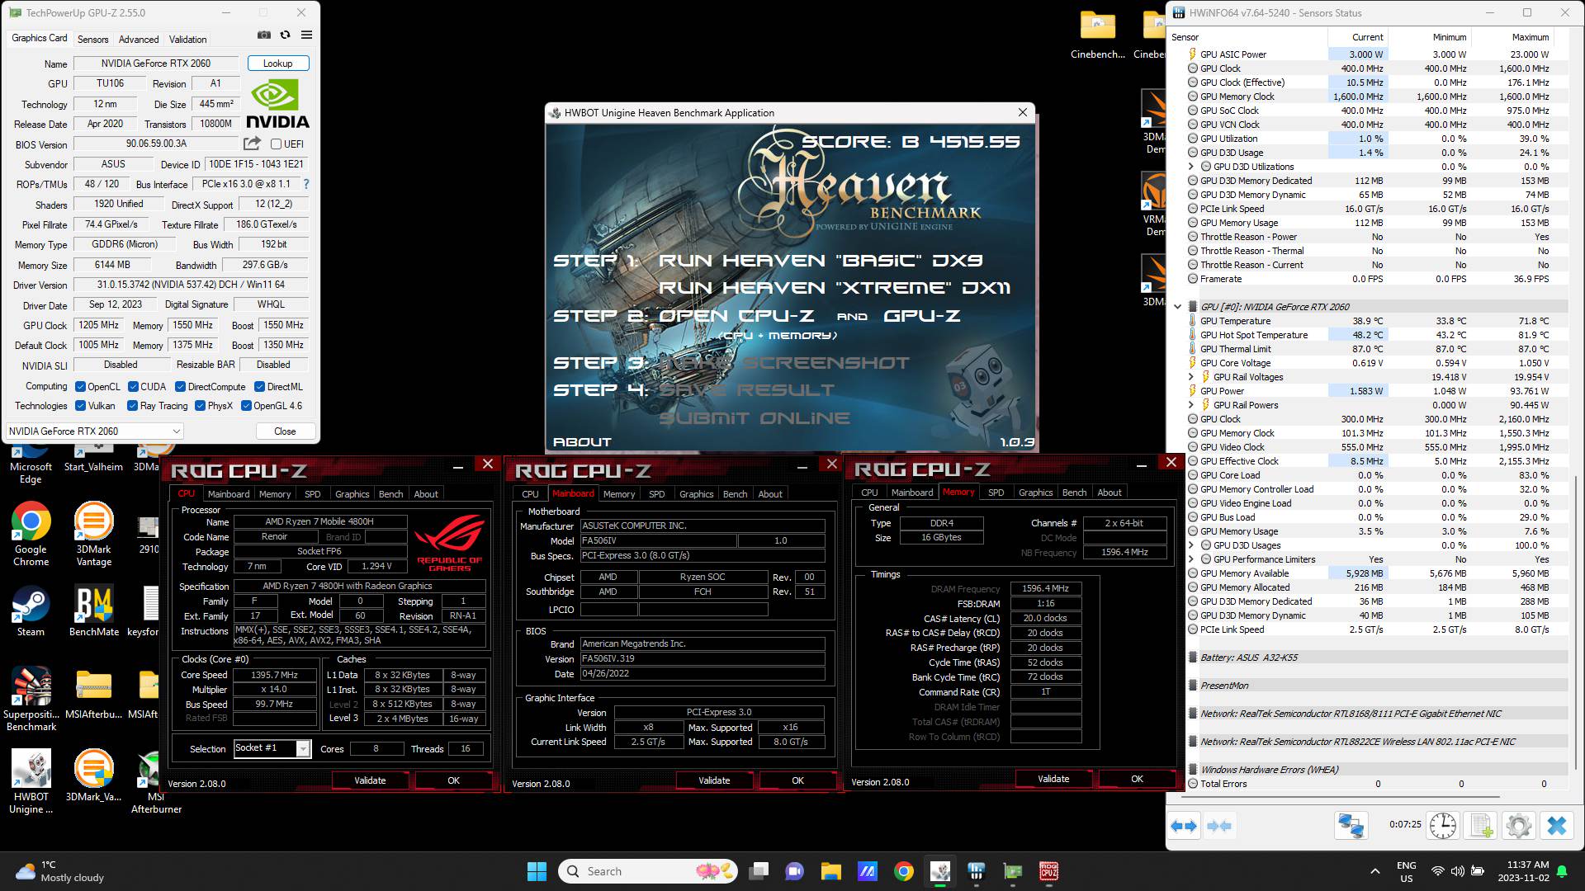Viewport: 1585px width, 891px height.
Task: Toggle PhysX checkbox
Action: (200, 406)
